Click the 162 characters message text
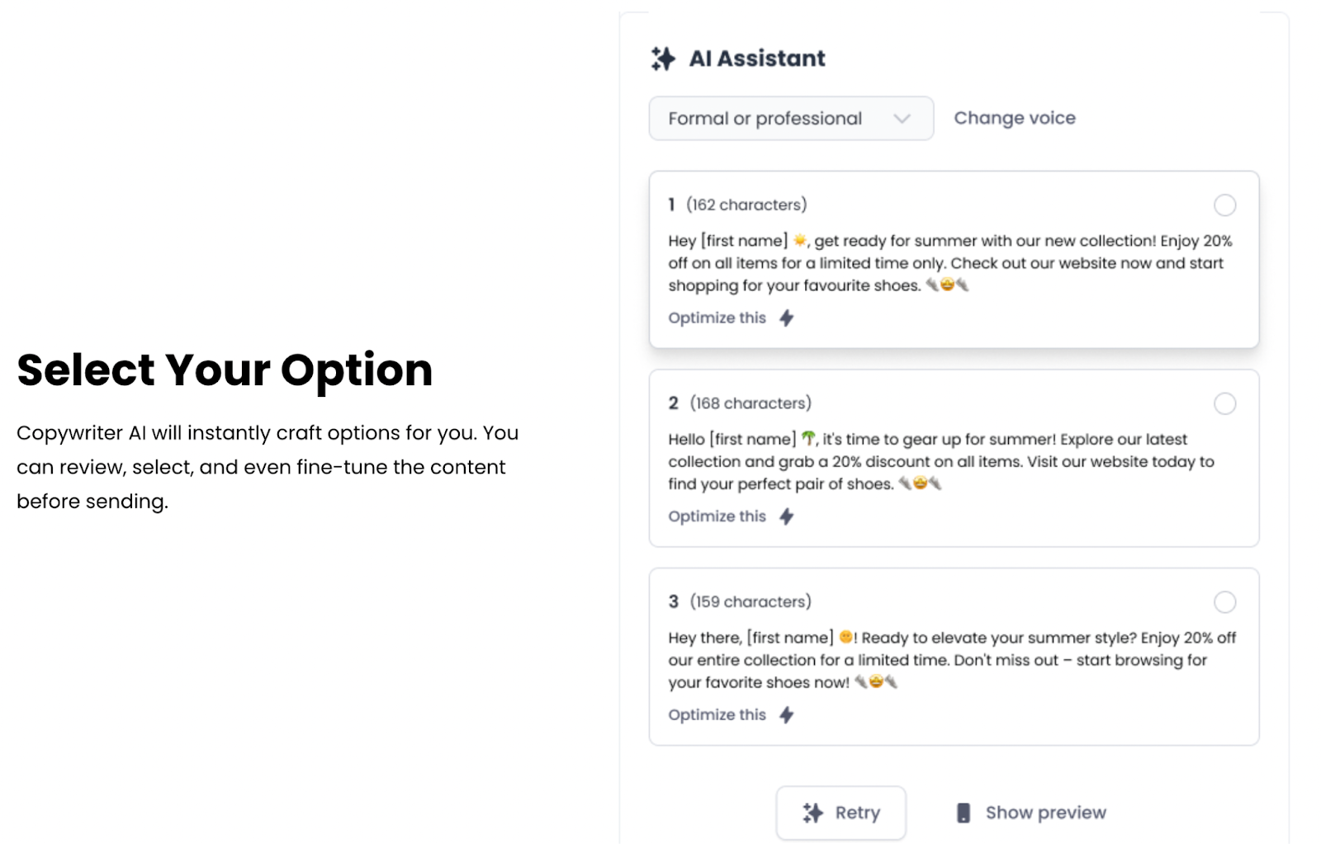This screenshot has height=844, width=1321. (949, 263)
